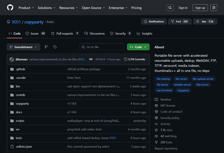This screenshot has width=224, height=153.
Task: Click the Pricing link
Action: pyautogui.click(x=136, y=8)
